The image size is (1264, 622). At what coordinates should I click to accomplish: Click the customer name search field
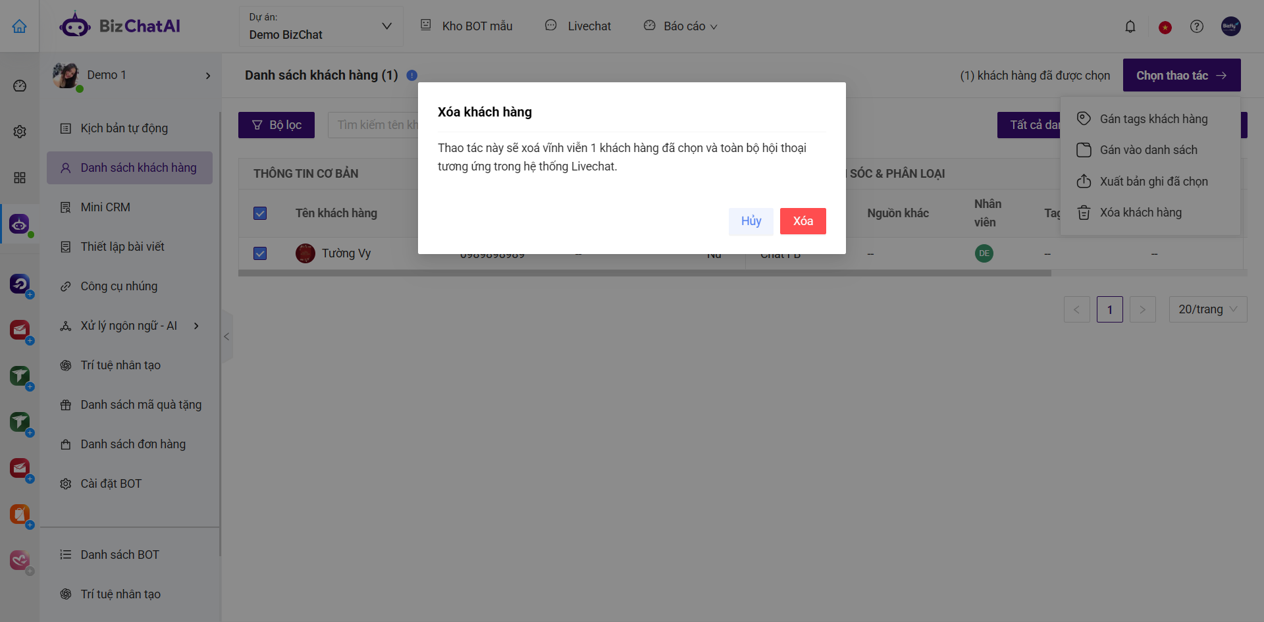(373, 125)
